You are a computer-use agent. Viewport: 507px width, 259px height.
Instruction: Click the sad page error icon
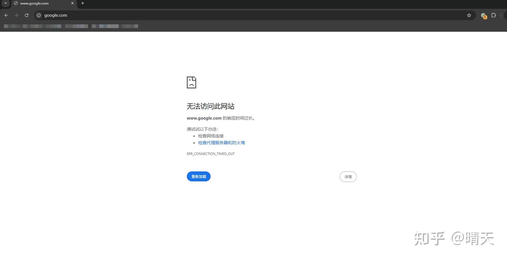point(192,82)
